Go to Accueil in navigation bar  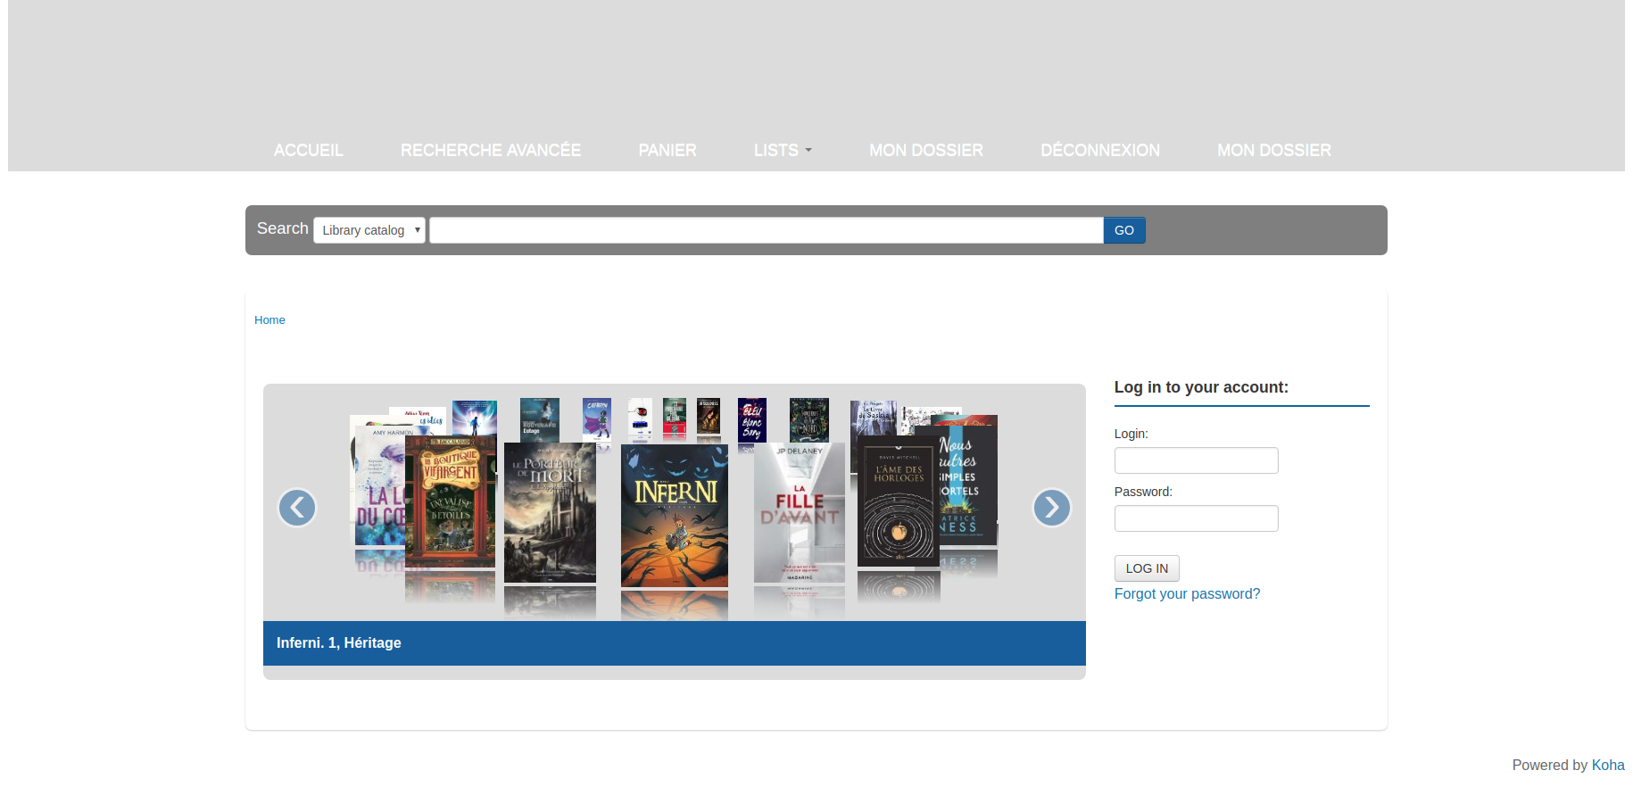(308, 150)
